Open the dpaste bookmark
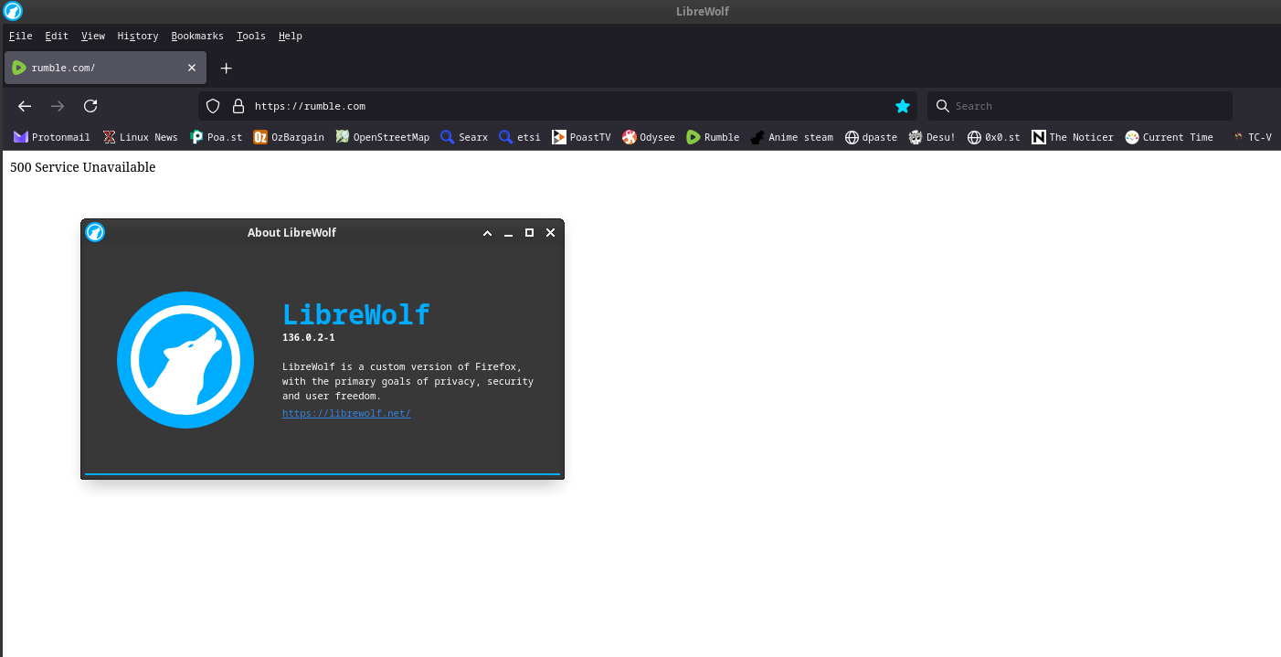This screenshot has width=1281, height=657. click(x=872, y=137)
